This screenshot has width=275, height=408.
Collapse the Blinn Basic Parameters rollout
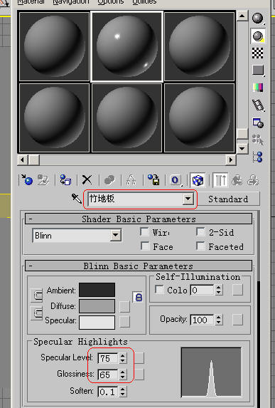[x=139, y=266]
